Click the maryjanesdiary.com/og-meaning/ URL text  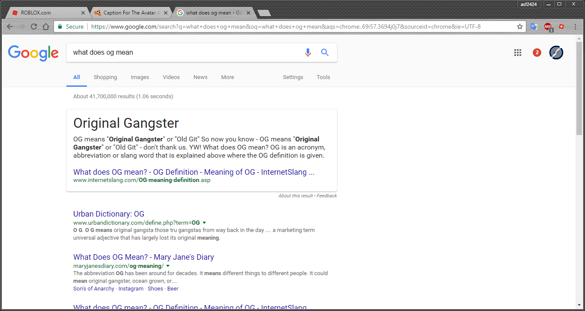pos(118,266)
